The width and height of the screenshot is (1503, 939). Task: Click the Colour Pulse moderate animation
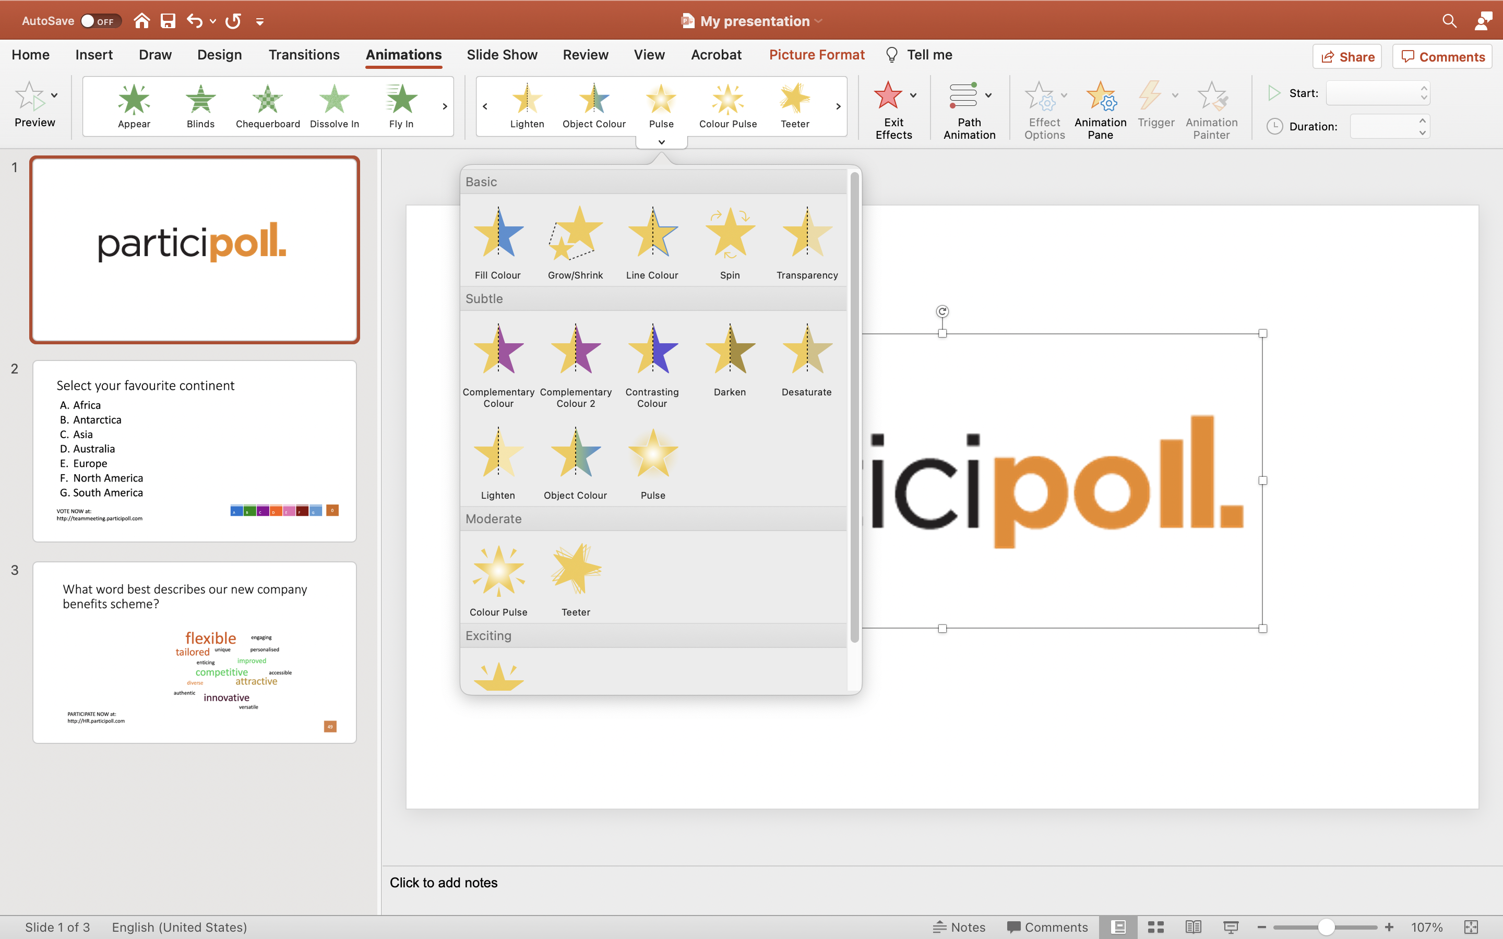pyautogui.click(x=498, y=573)
